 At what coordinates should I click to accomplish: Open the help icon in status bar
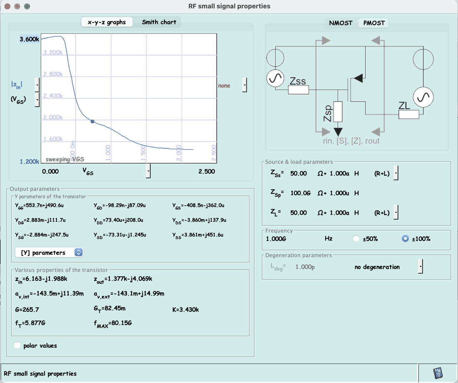click(438, 373)
